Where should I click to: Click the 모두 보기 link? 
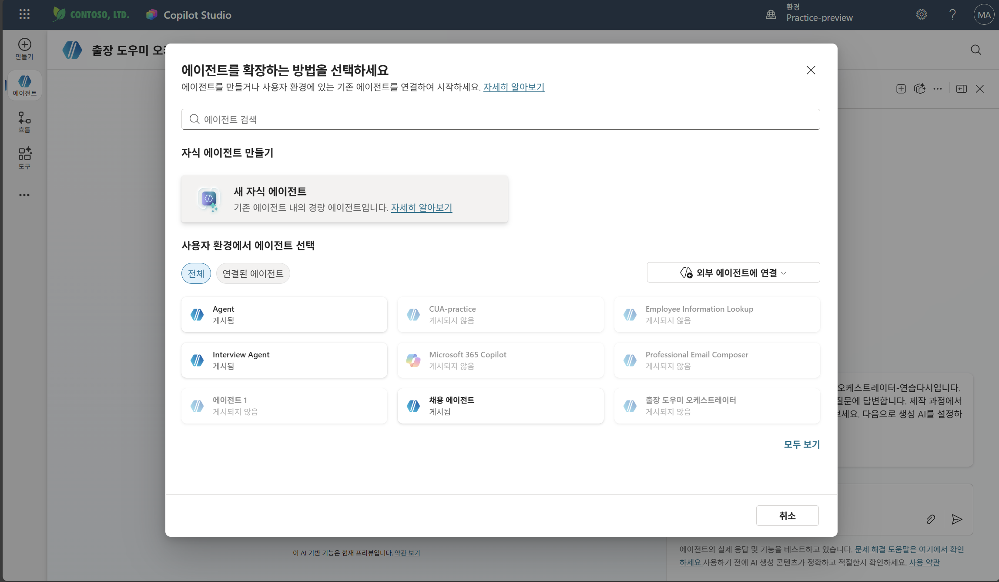point(801,444)
